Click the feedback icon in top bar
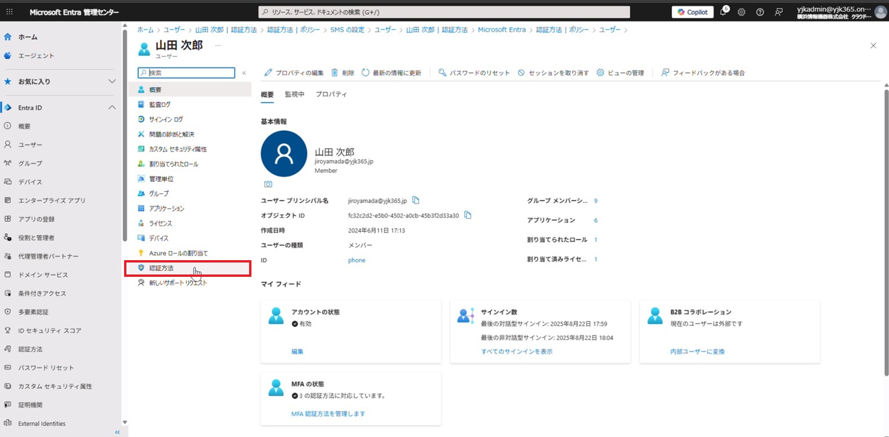The height and width of the screenshot is (437, 889). coord(779,12)
